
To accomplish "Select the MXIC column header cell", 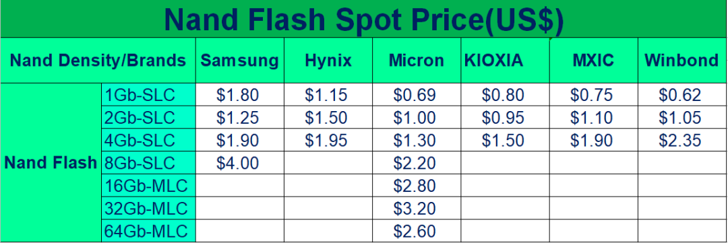I will coord(594,61).
